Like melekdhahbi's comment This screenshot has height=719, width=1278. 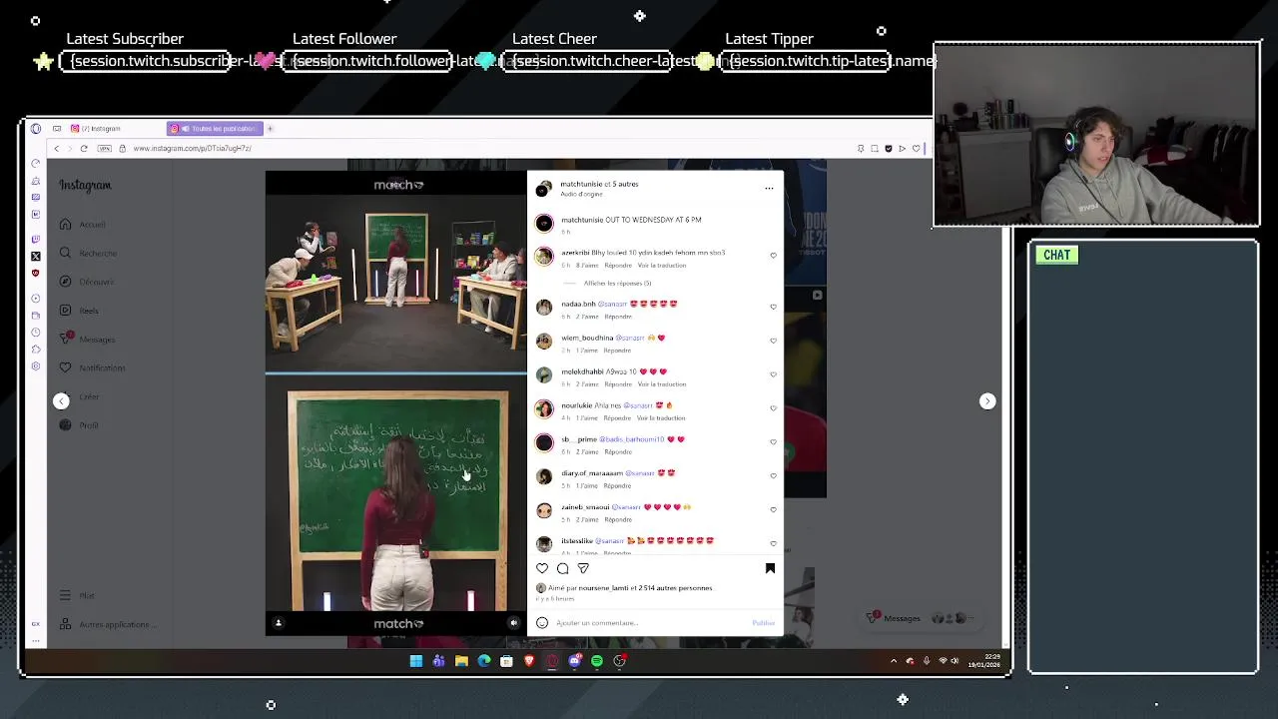click(773, 374)
